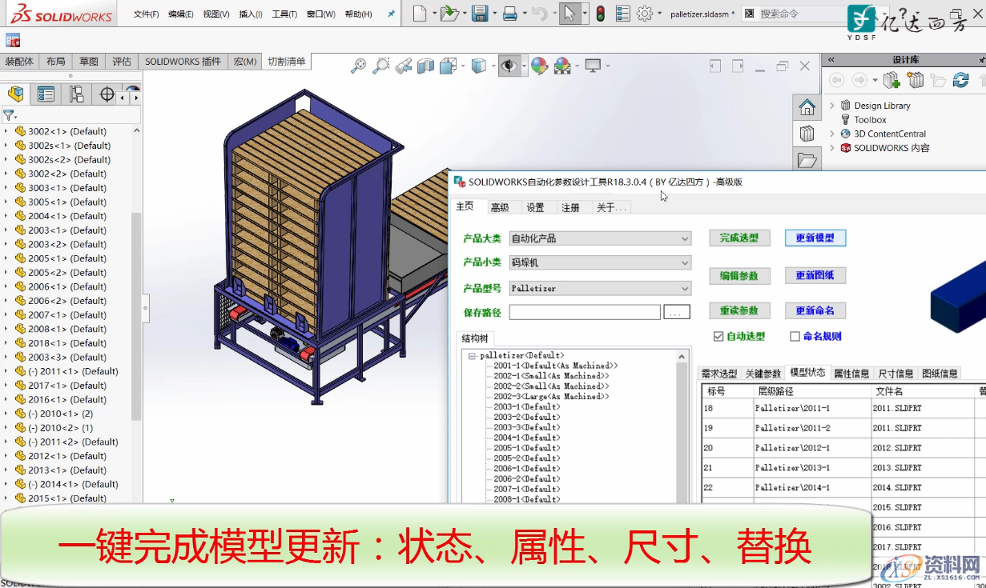
Task: Select the Zoom to Area tool
Action: (381, 65)
